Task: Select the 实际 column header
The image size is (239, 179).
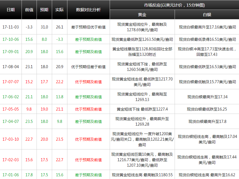Action: click(x=59, y=10)
